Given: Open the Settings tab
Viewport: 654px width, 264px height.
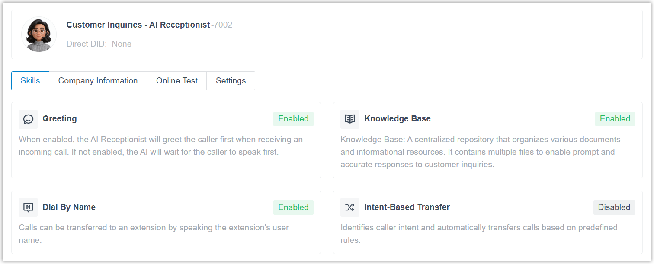Looking at the screenshot, I should point(231,81).
